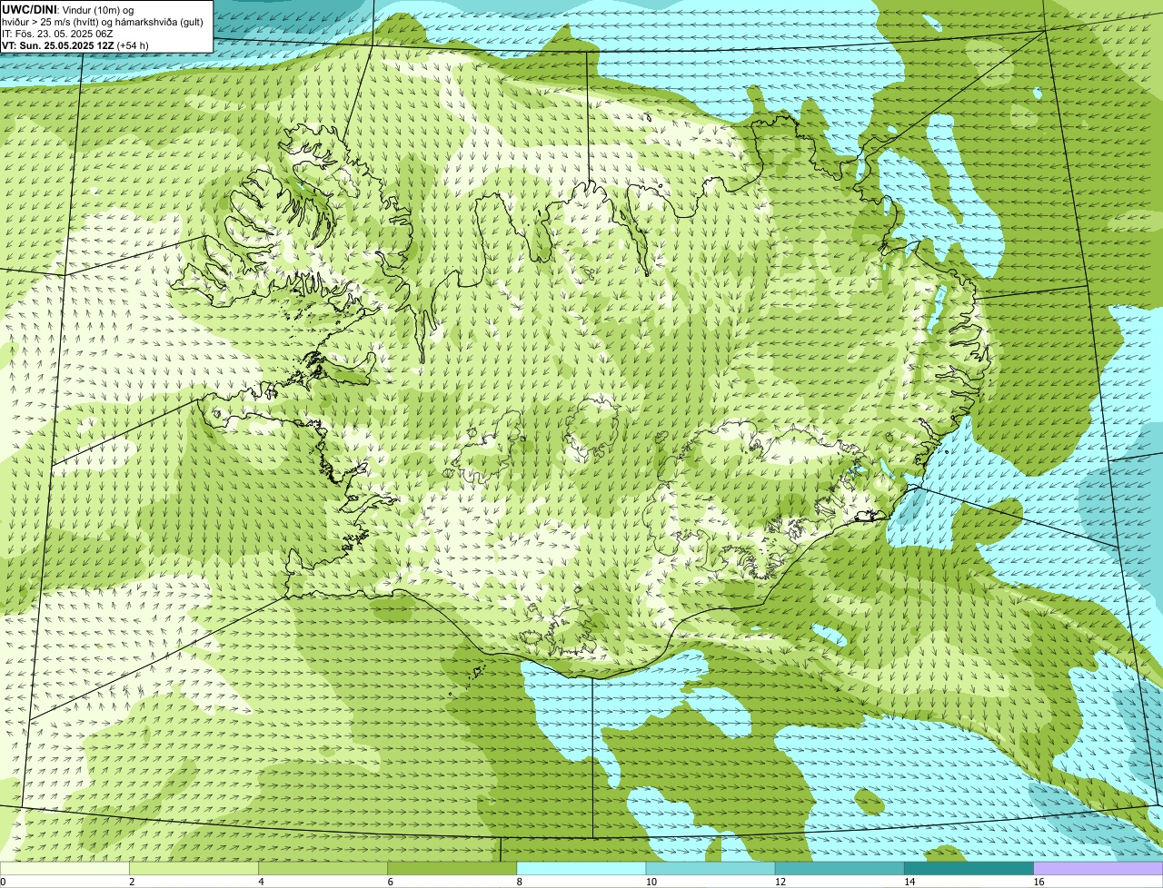Click the '14' label on the color scale

pos(910,882)
